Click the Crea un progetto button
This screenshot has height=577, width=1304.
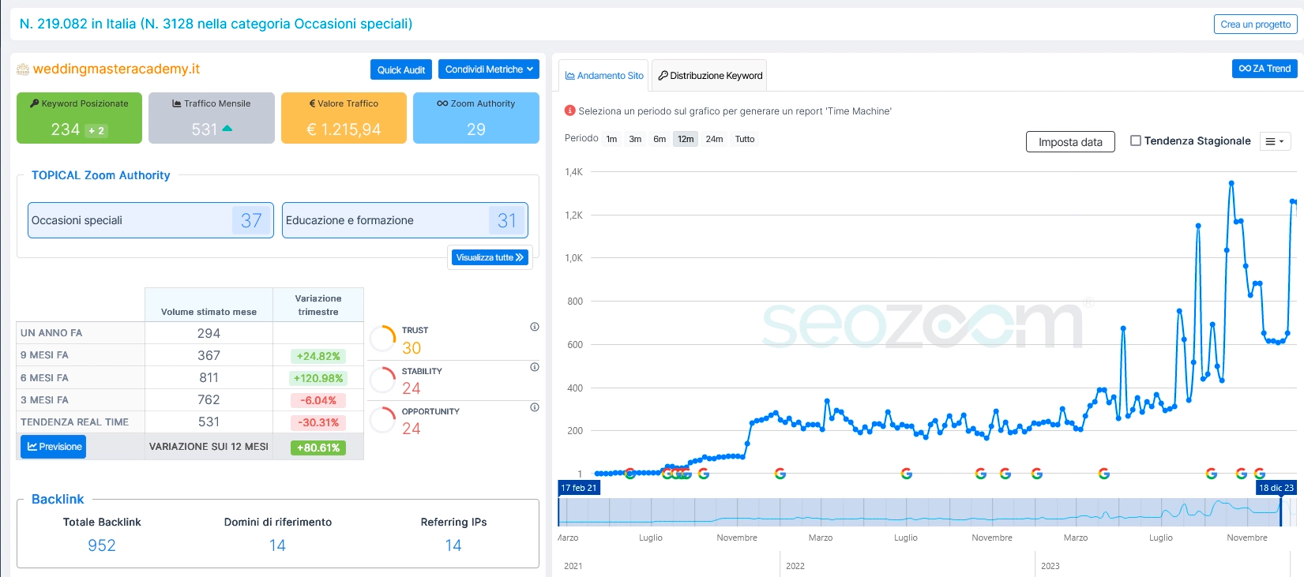pyautogui.click(x=1255, y=24)
